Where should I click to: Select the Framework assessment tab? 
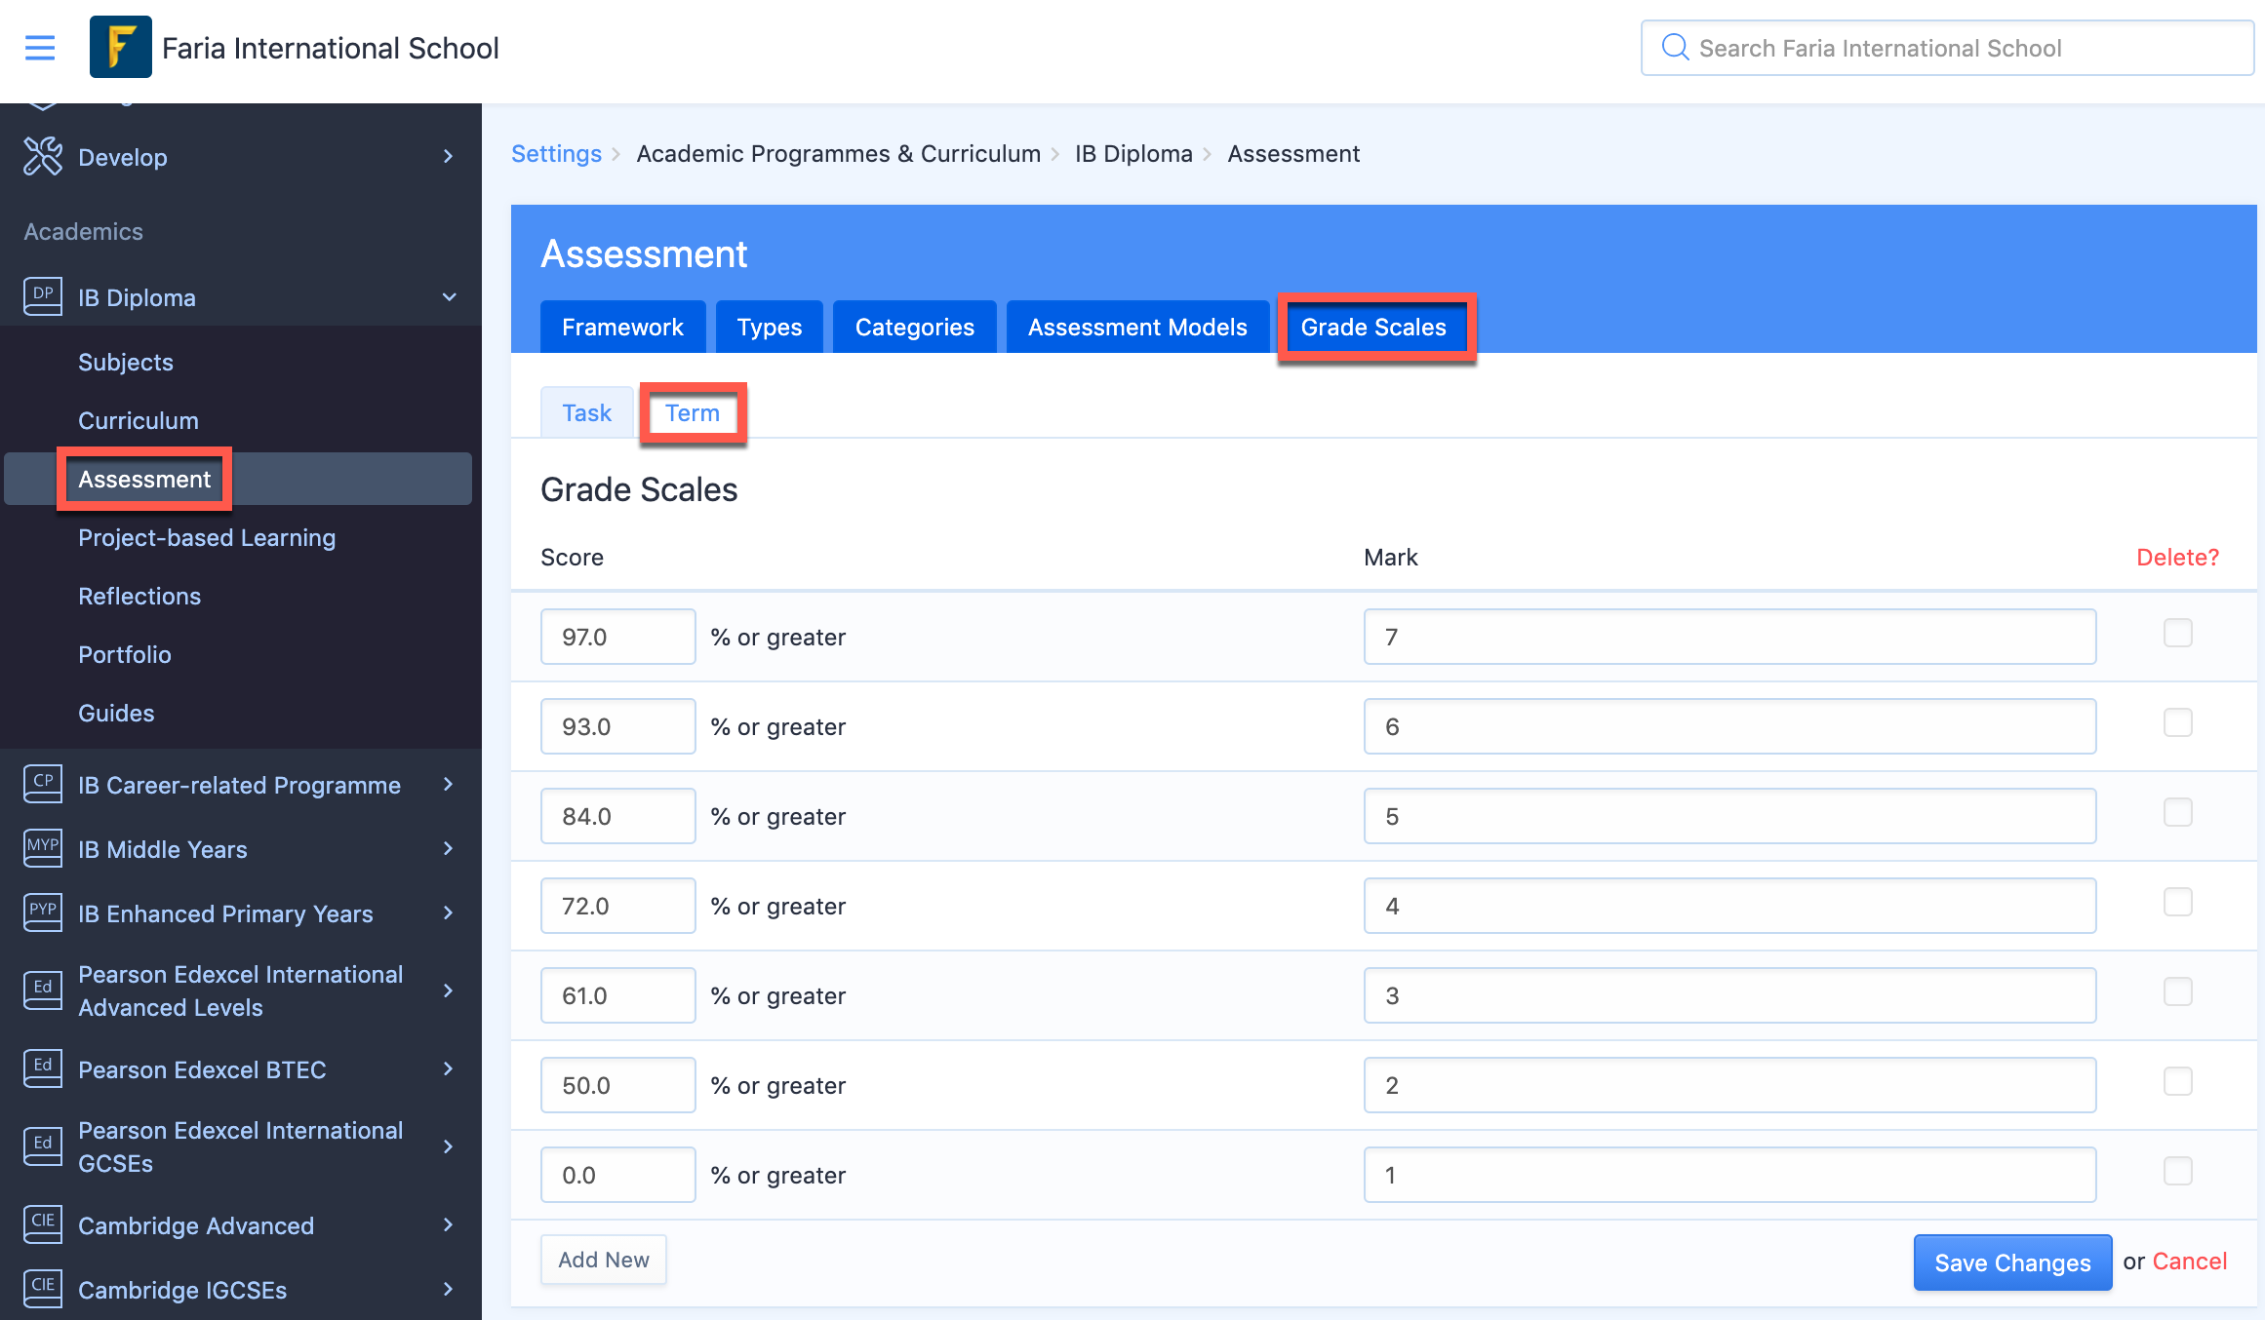point(622,327)
